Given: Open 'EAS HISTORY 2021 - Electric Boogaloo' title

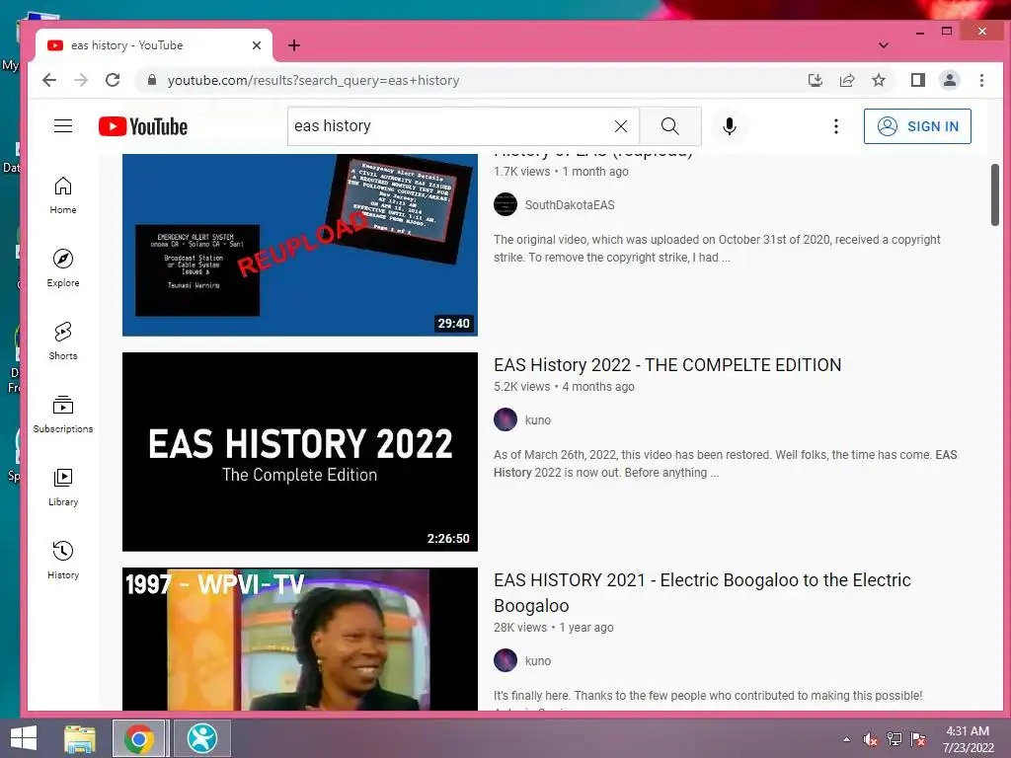Looking at the screenshot, I should coord(702,593).
